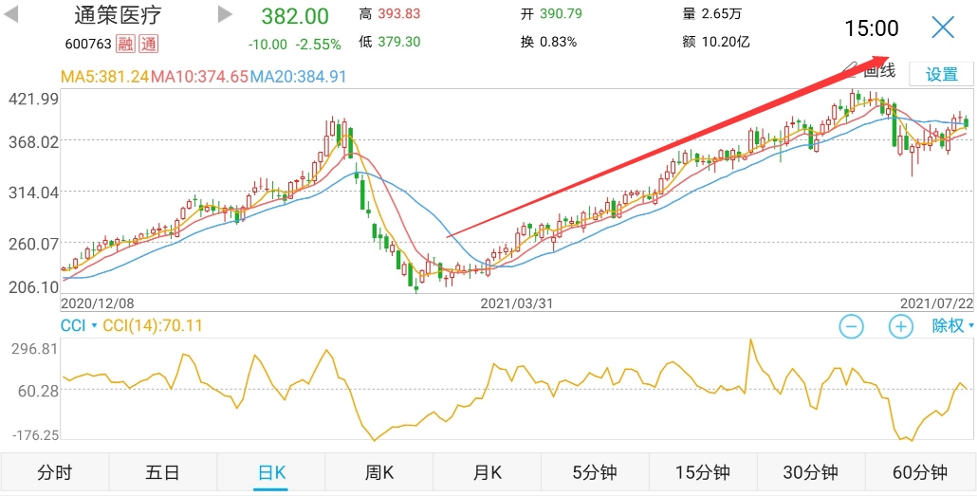Switch to 30分钟 tab

point(811,473)
